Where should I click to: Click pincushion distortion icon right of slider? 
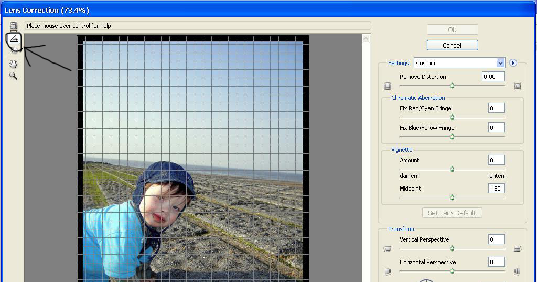click(x=518, y=86)
